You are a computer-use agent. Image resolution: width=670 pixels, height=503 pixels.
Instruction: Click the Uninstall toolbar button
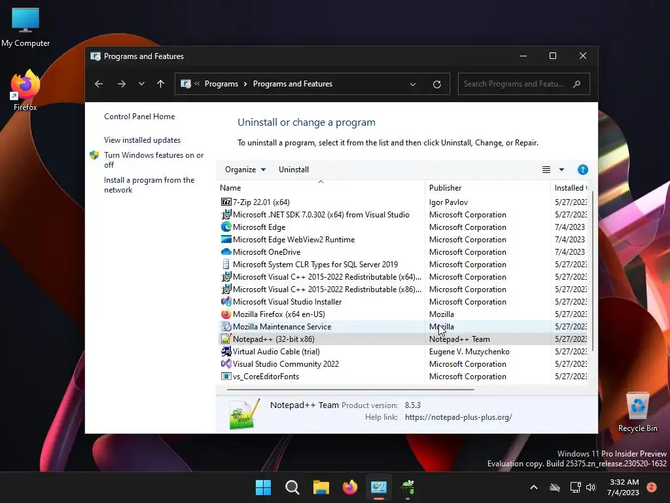coord(294,170)
